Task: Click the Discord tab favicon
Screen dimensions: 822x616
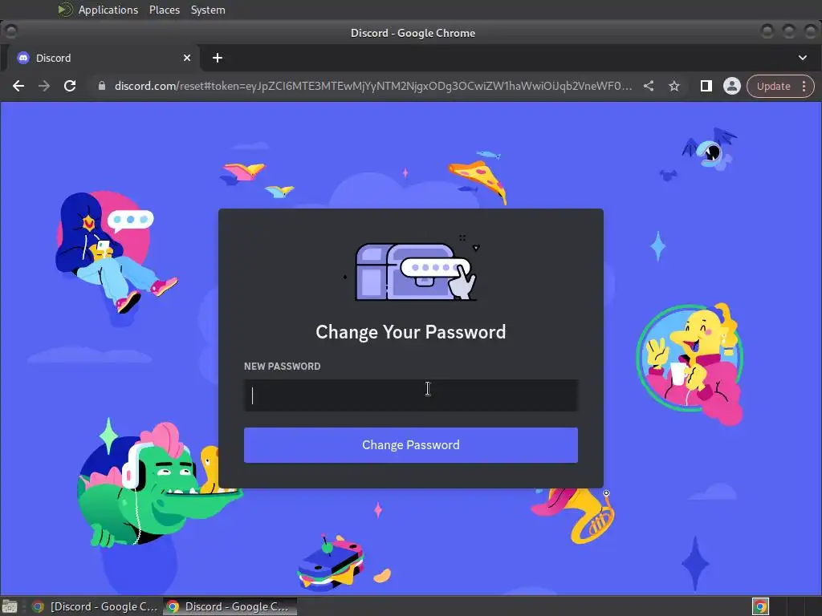Action: point(23,58)
